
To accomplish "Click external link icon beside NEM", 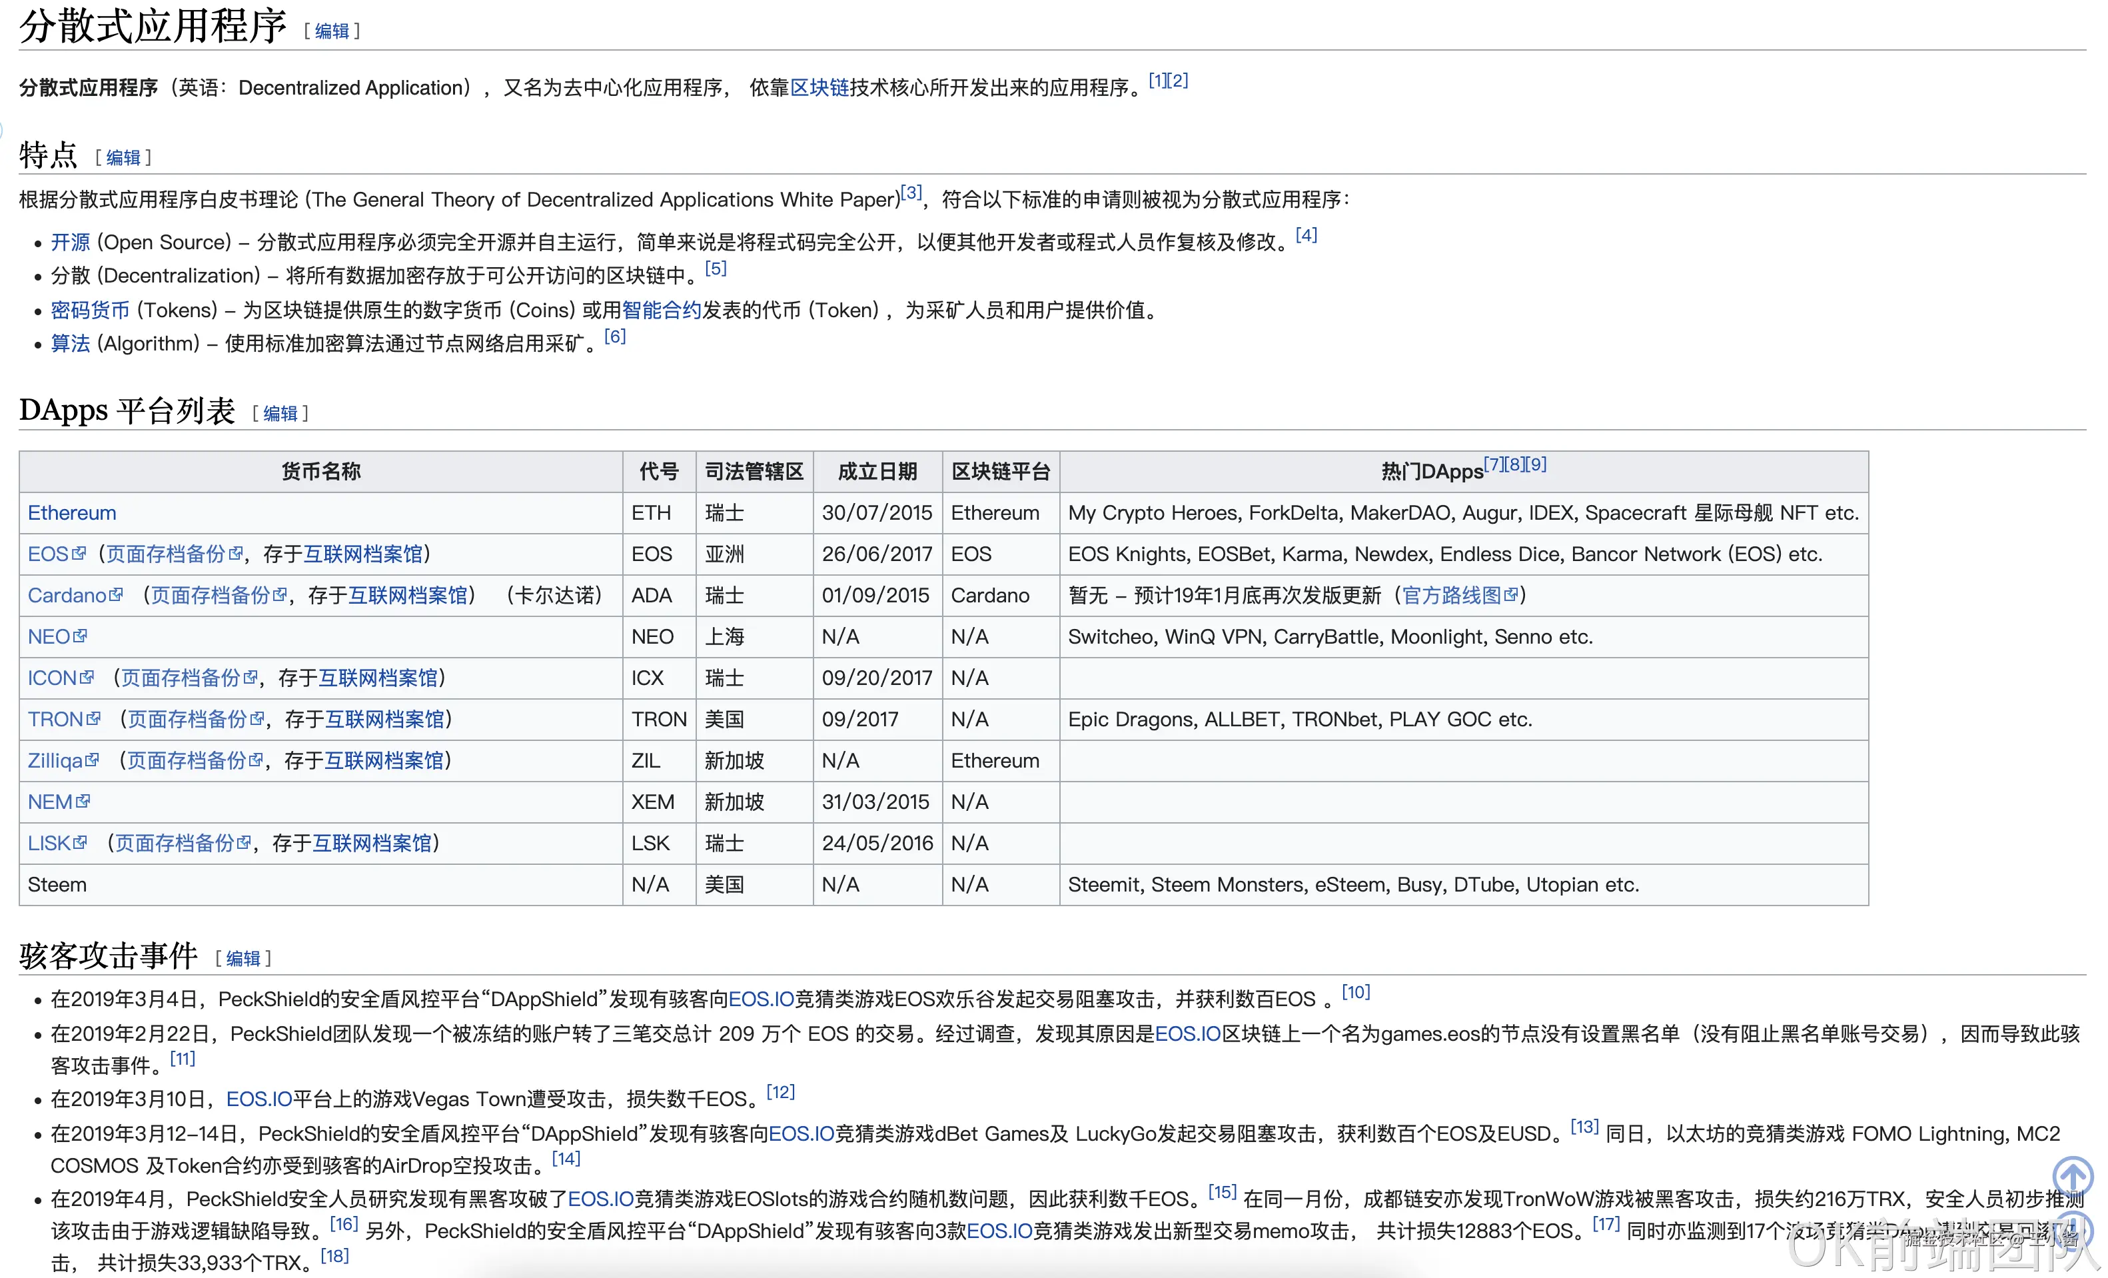I will 83,802.
